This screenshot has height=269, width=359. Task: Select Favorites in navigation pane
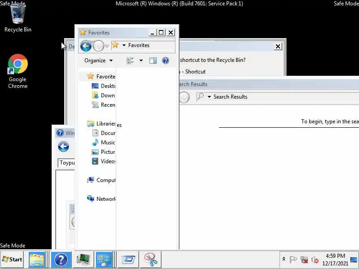pyautogui.click(x=101, y=76)
